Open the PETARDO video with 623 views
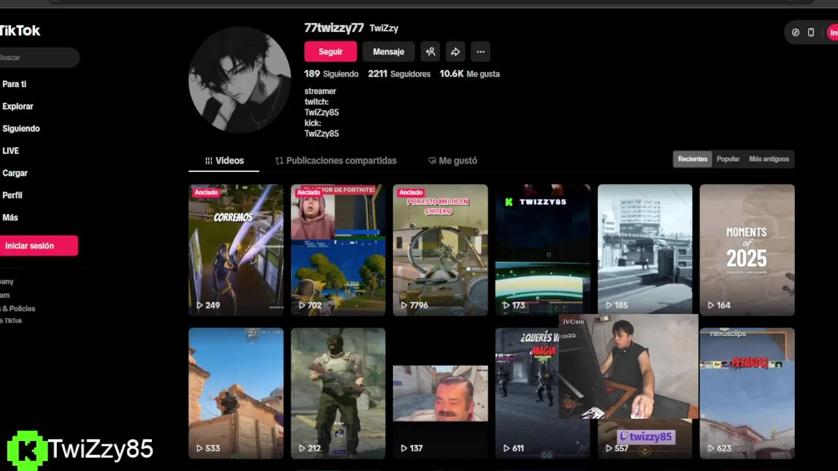The width and height of the screenshot is (838, 471). 747,393
